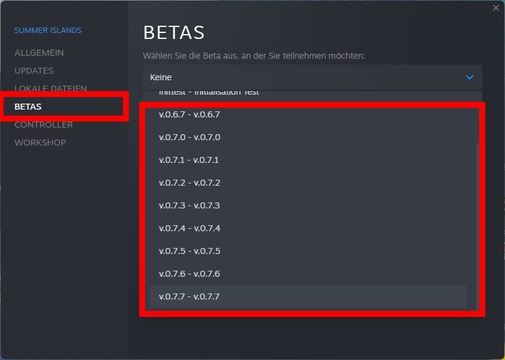Open the Workshop section
The height and width of the screenshot is (360, 505).
click(x=40, y=143)
